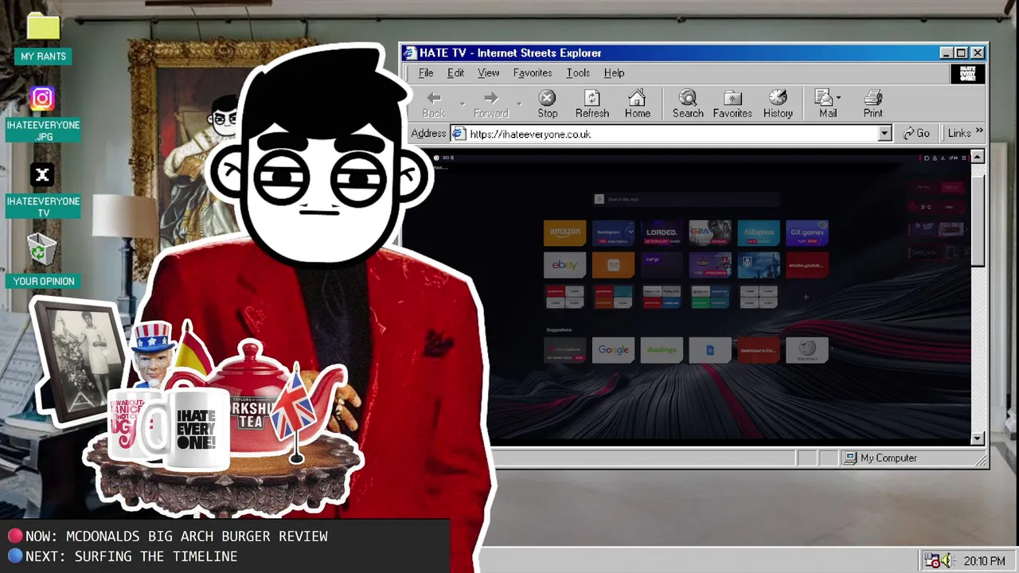Open the GX.games speed dial tile
Viewport: 1019px width, 573px height.
point(807,232)
